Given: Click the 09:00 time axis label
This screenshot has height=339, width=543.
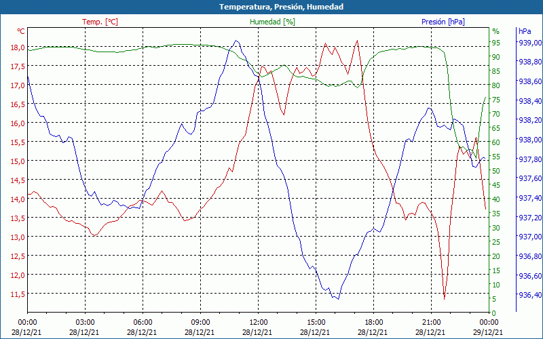Looking at the screenshot, I should point(200,323).
